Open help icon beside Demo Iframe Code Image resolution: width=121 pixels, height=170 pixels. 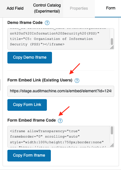coord(47,23)
